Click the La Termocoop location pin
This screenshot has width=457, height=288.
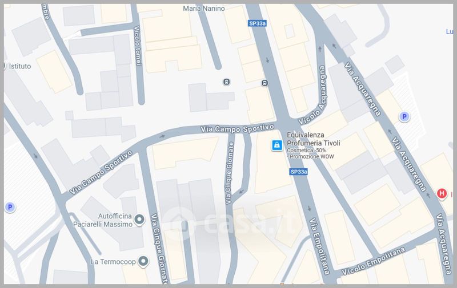(143, 262)
